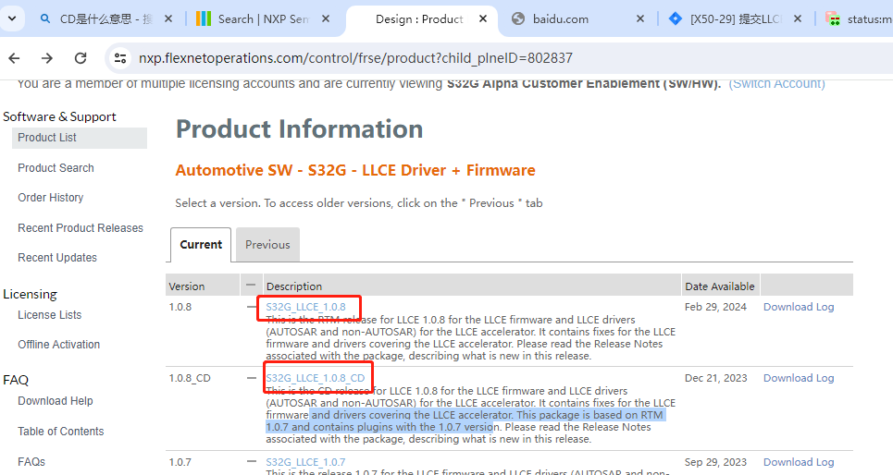
Task: Switch to the baidu.com browser tab
Action: (x=577, y=19)
